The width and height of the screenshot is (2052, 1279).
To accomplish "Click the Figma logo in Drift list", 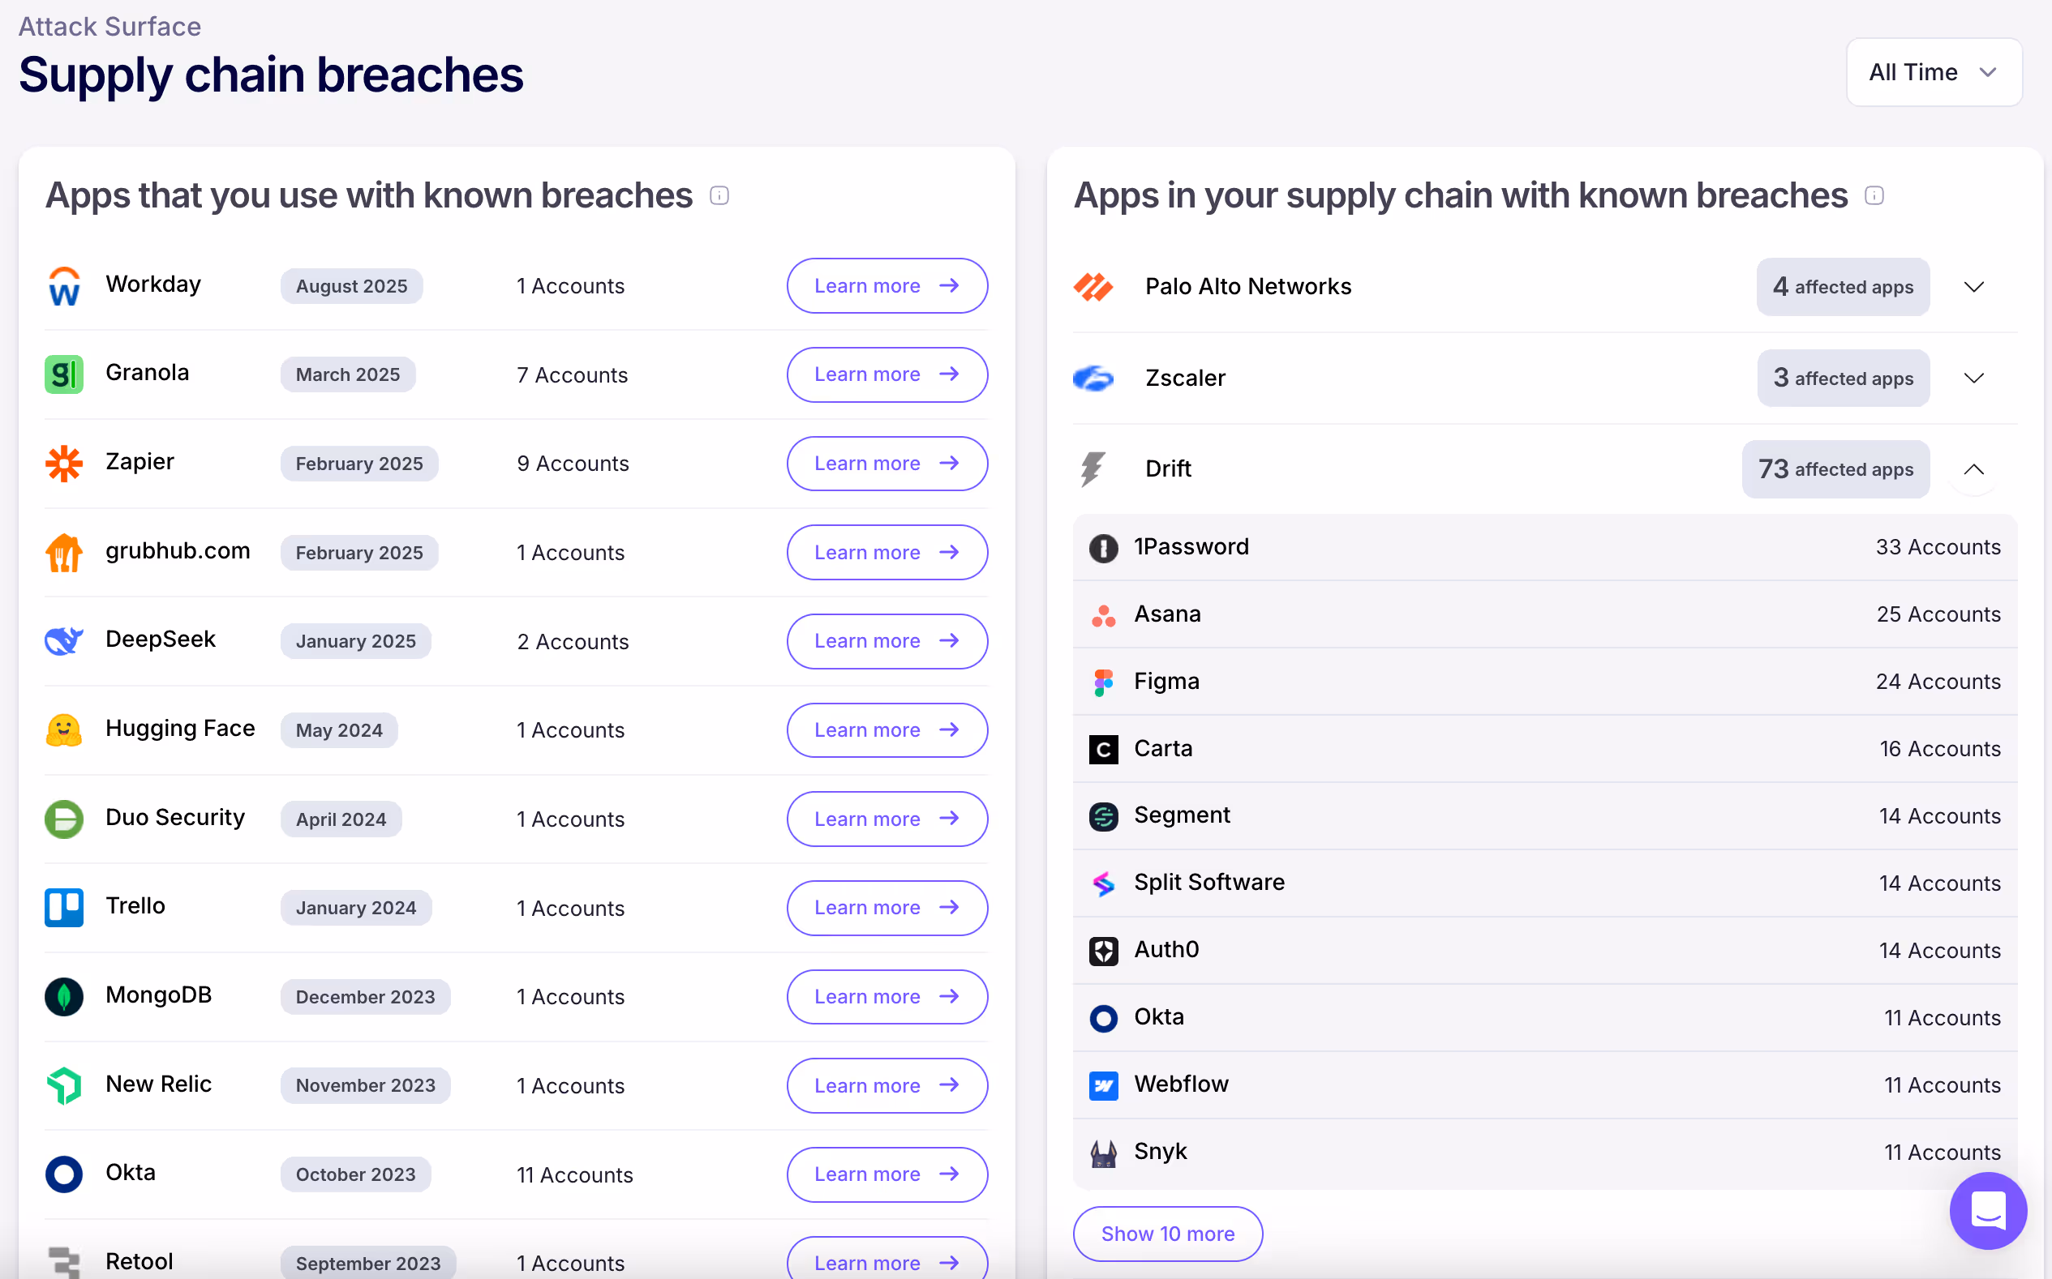I will click(x=1103, y=682).
